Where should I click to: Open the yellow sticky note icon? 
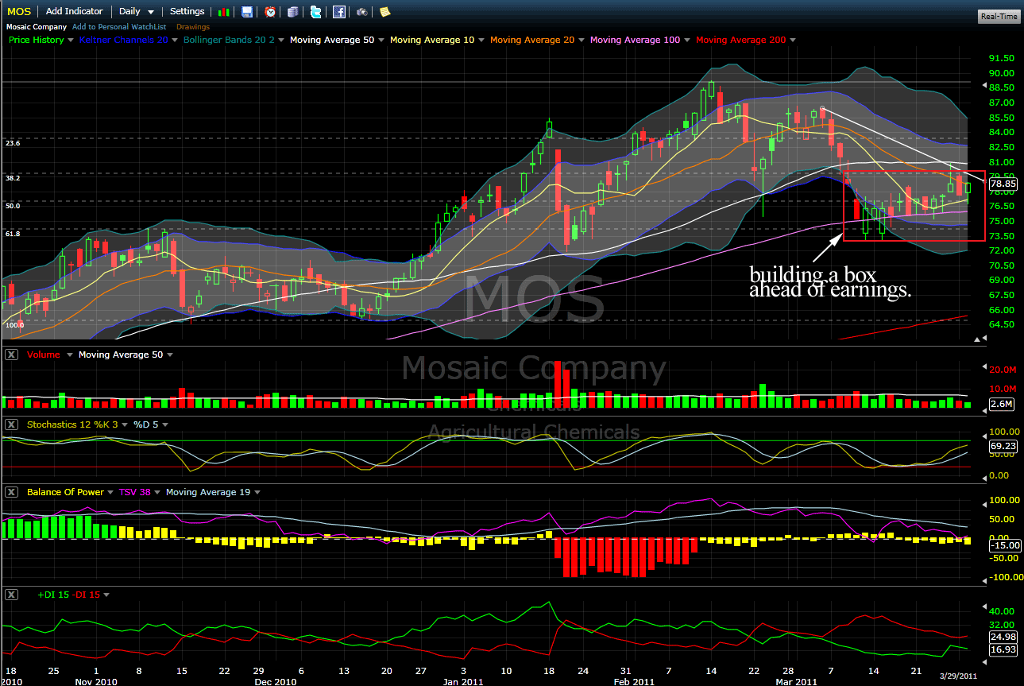coord(384,12)
